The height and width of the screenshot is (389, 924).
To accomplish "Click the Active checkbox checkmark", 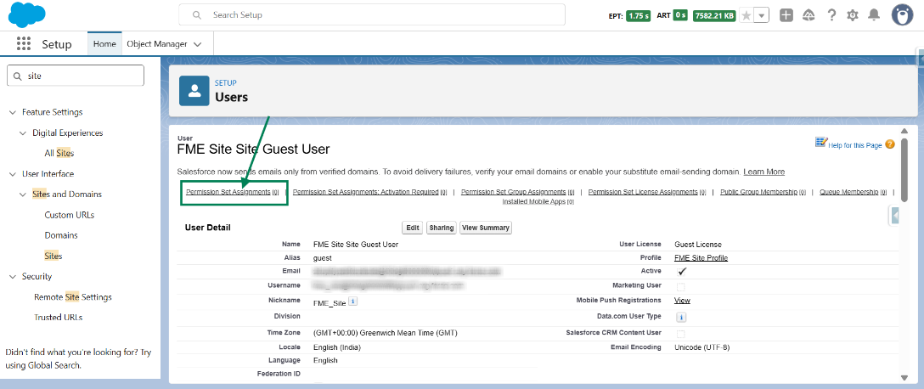I will click(682, 272).
